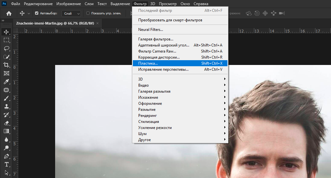Image resolution: width=331 pixels, height=178 pixels.
Task: Open the Справка menu
Action: click(201, 4)
